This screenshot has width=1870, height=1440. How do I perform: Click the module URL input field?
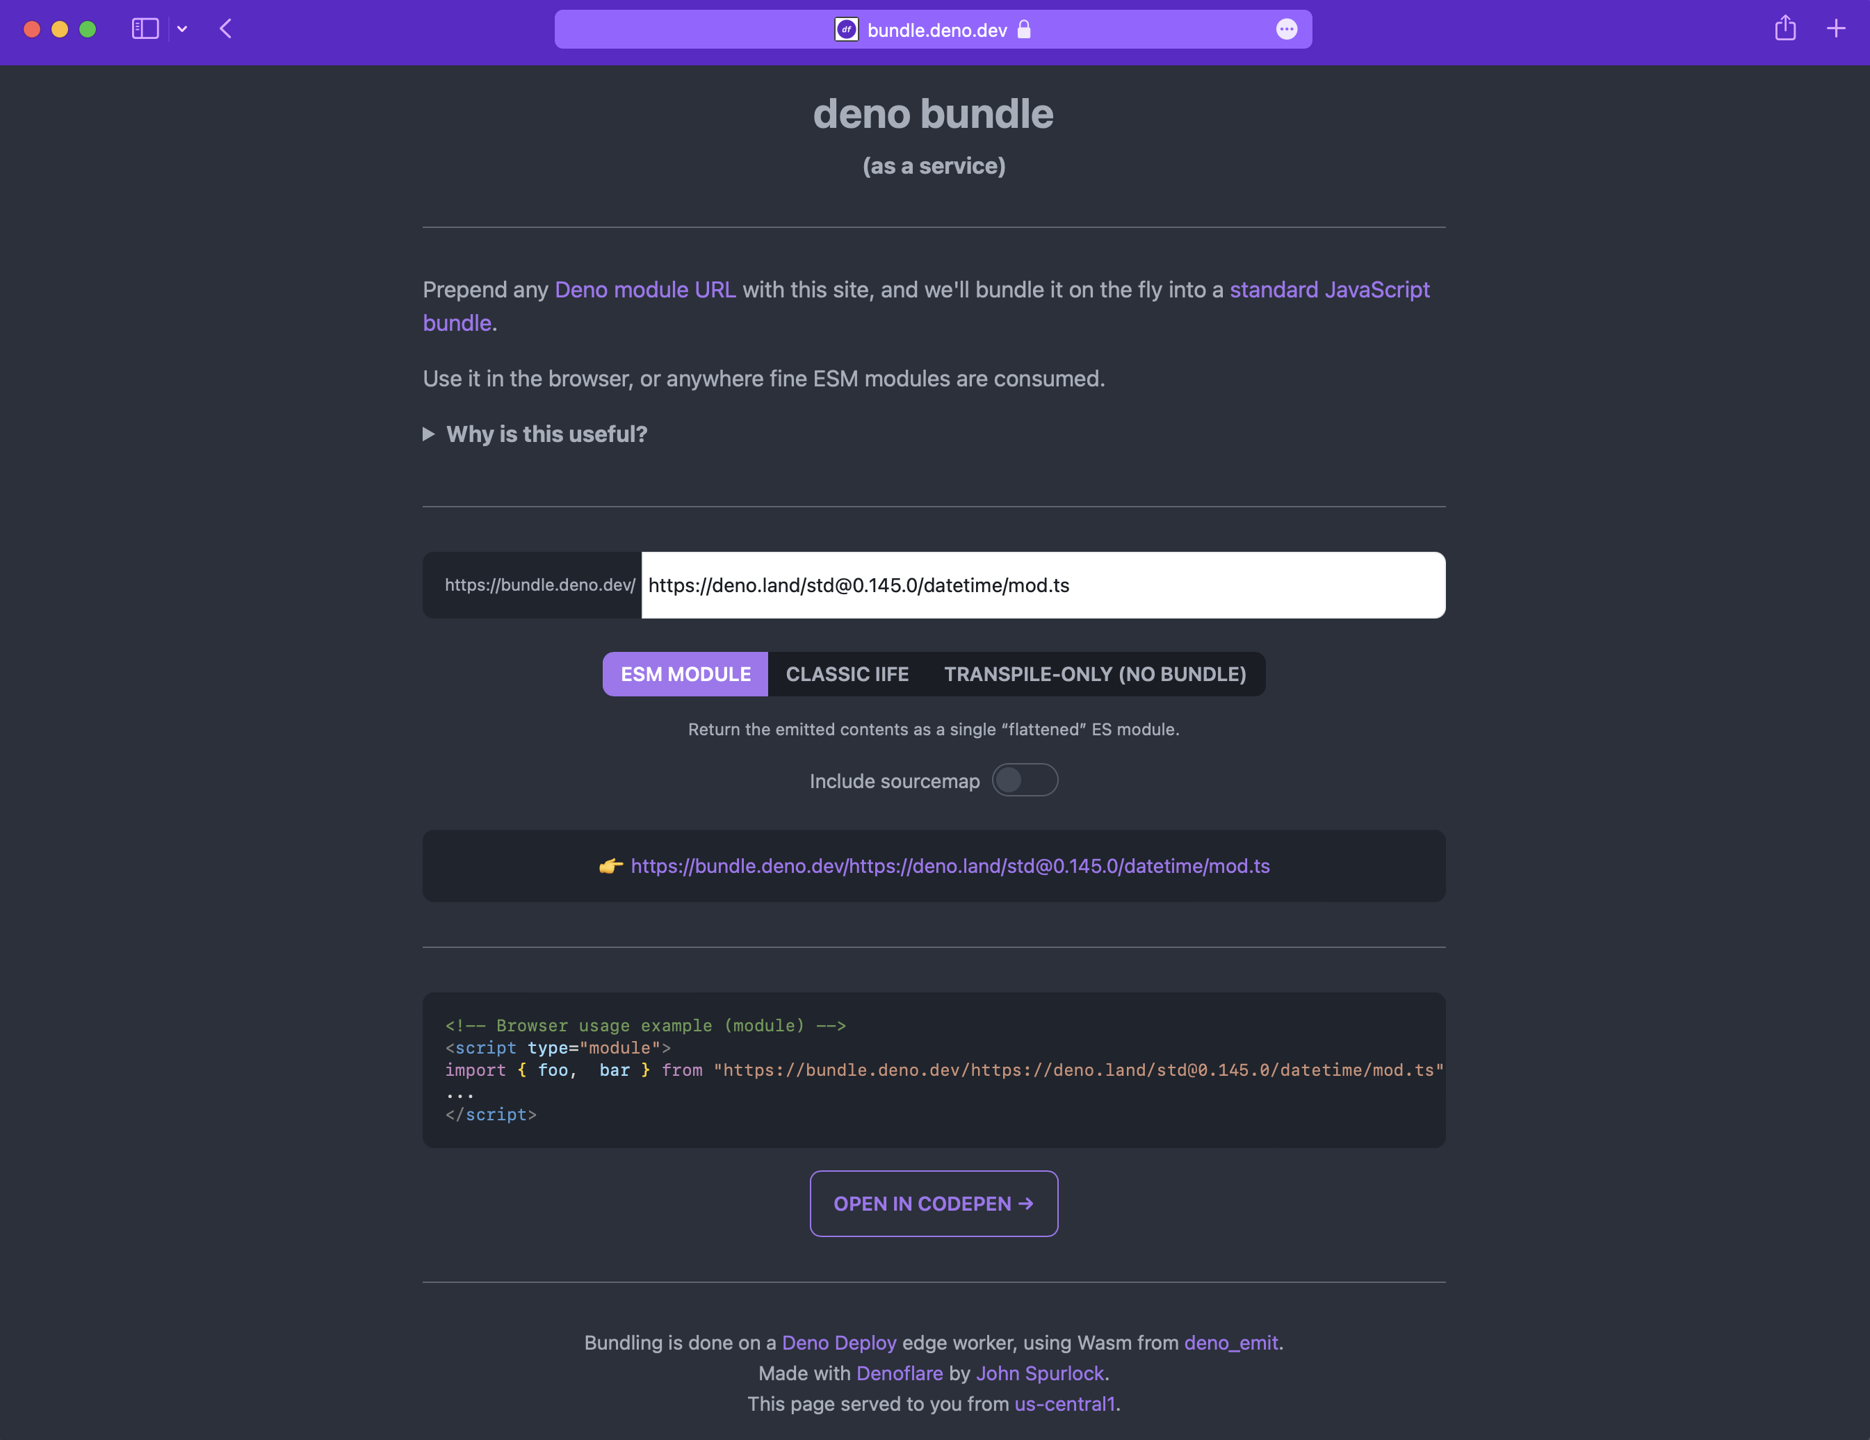[x=1043, y=586]
